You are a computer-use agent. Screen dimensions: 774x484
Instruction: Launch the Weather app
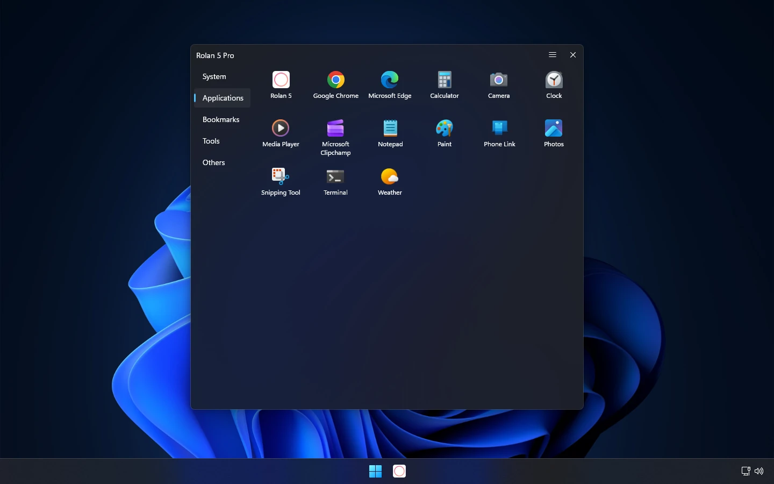coord(390,176)
